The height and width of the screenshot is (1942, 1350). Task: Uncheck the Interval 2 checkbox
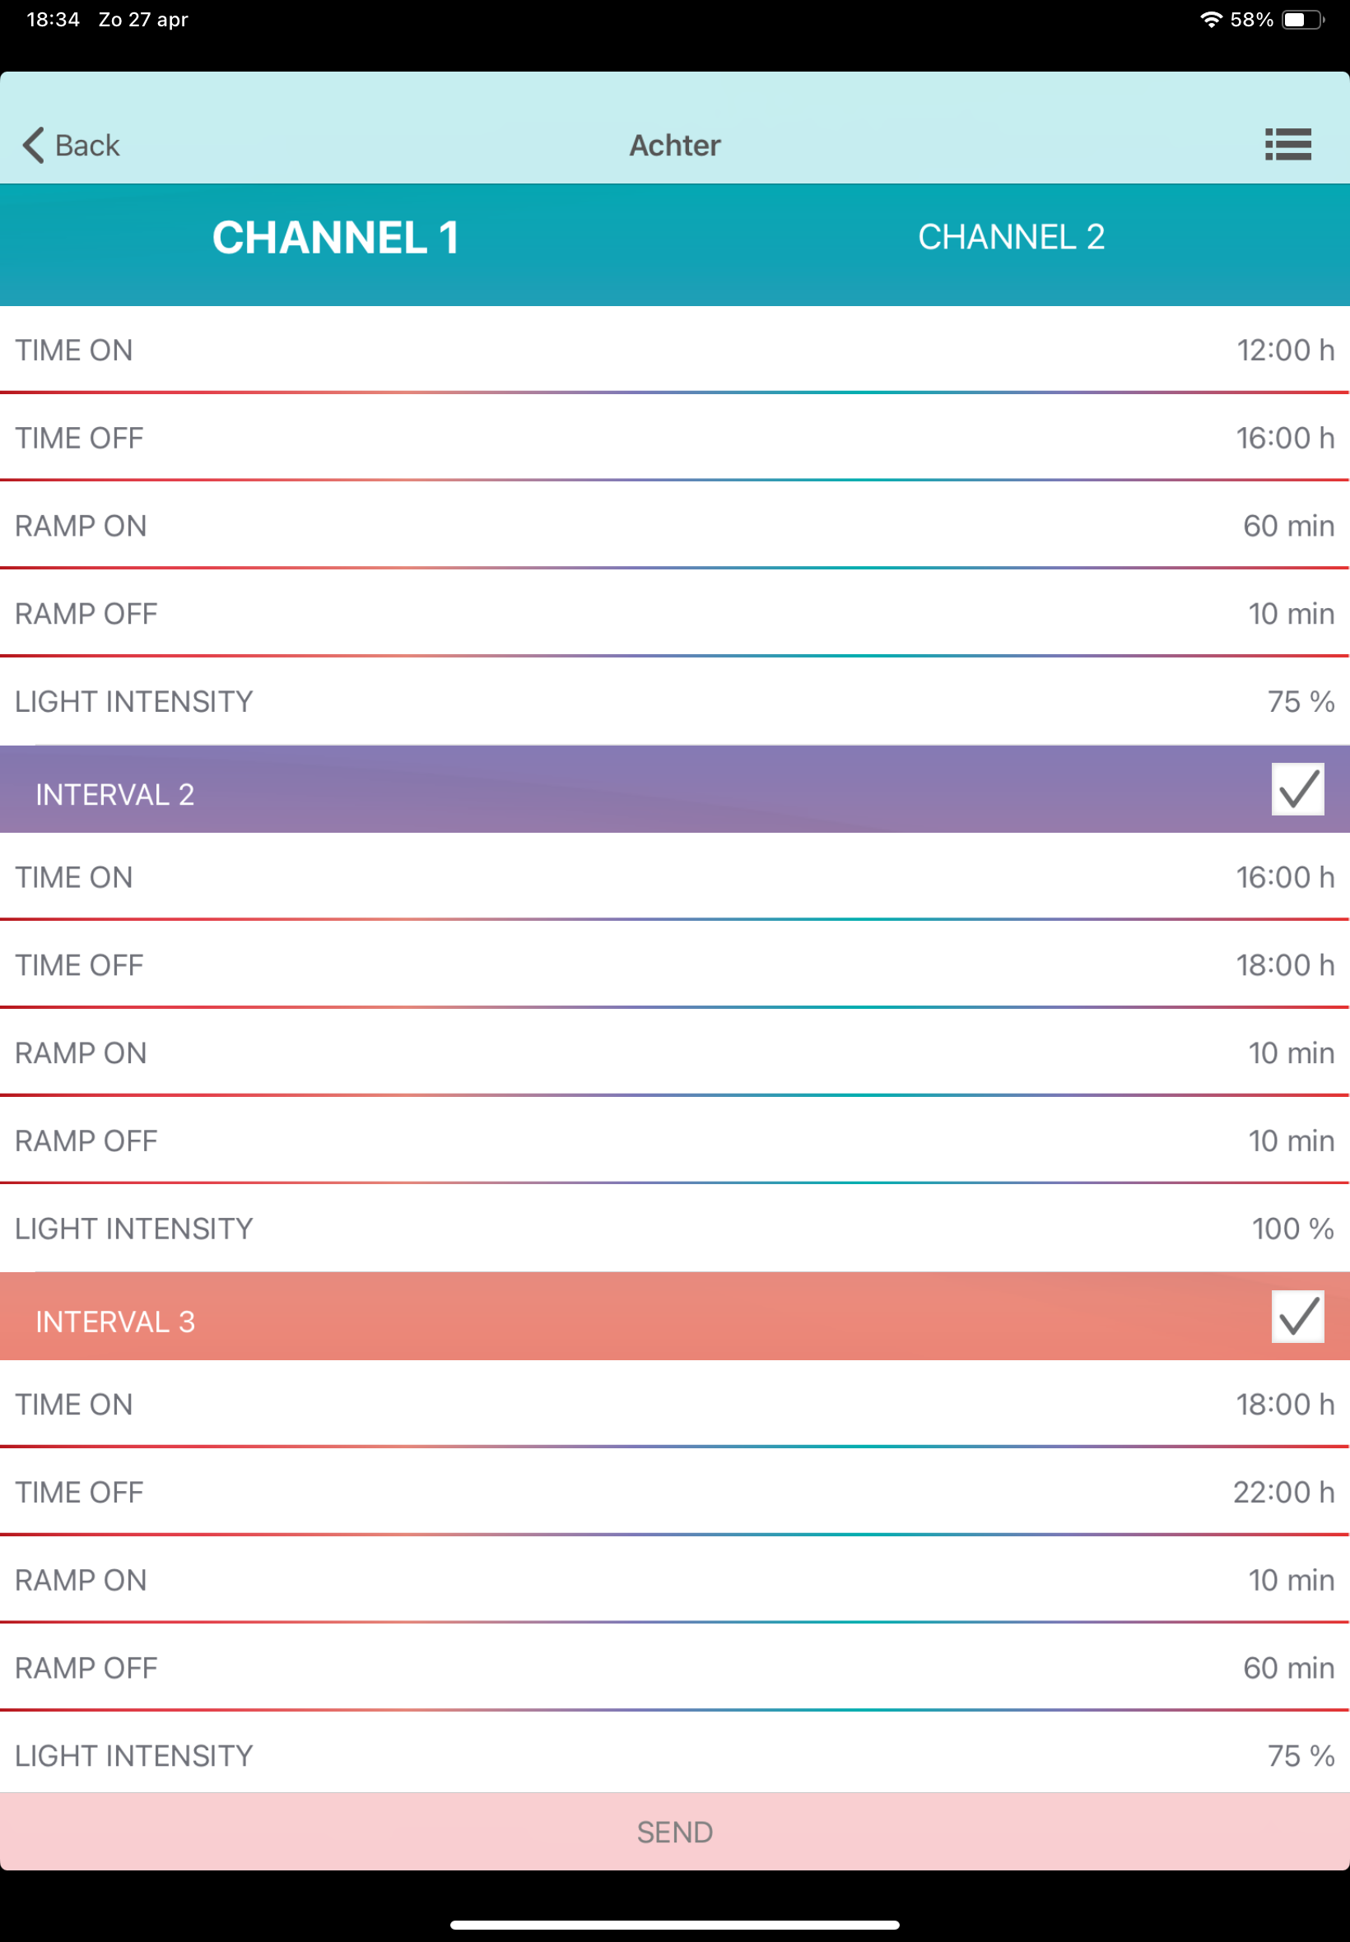click(x=1296, y=790)
